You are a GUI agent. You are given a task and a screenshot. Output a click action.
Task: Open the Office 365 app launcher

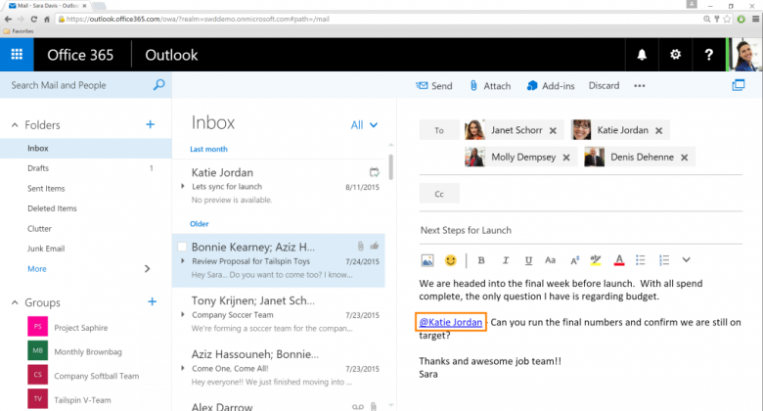click(x=17, y=55)
